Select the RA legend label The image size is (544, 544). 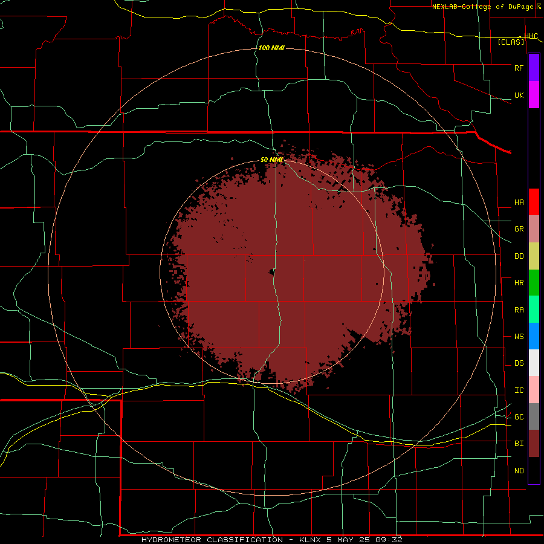[x=519, y=310]
